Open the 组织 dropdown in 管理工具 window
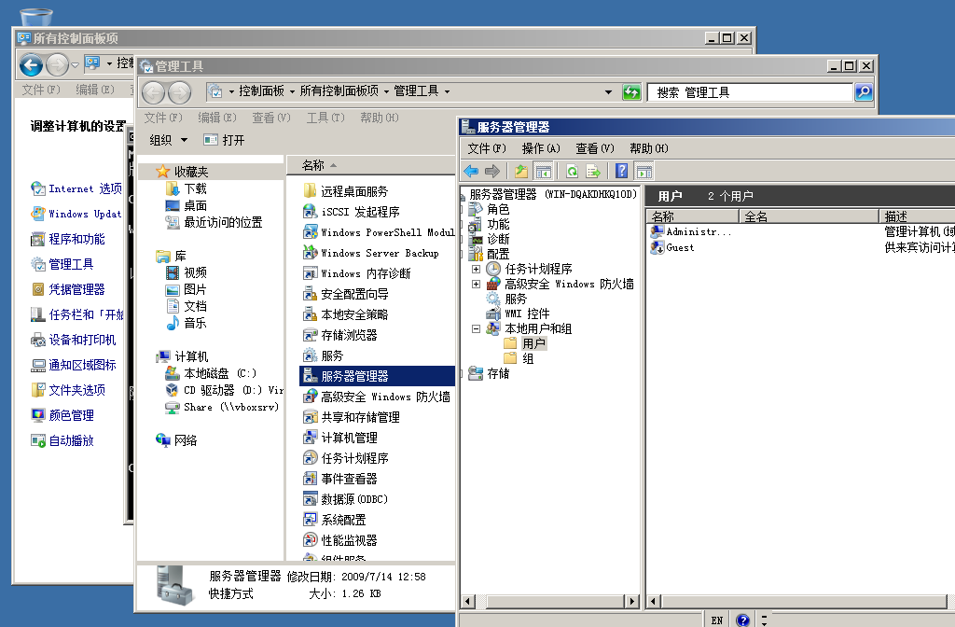 (x=168, y=140)
